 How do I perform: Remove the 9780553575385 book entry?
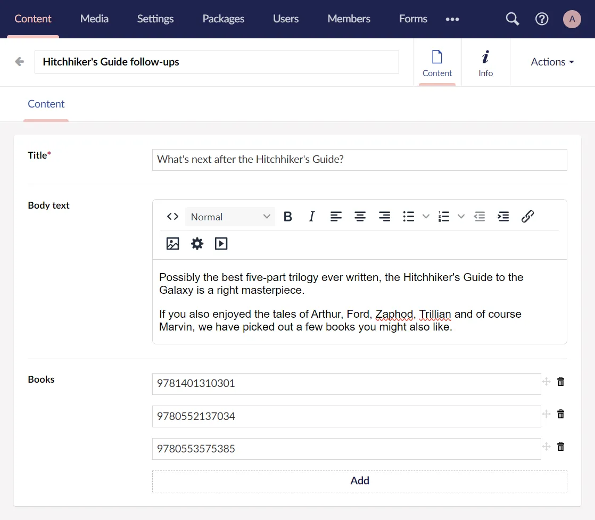click(560, 447)
